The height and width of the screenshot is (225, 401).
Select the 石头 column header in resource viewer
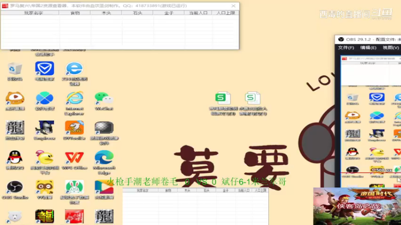pos(137,13)
